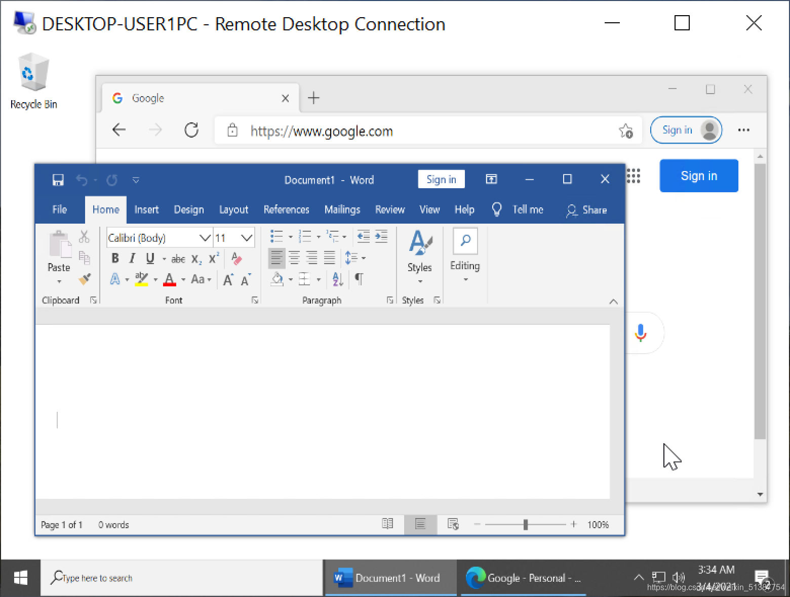
Task: Click Shading paint bucket icon
Action: (x=277, y=279)
